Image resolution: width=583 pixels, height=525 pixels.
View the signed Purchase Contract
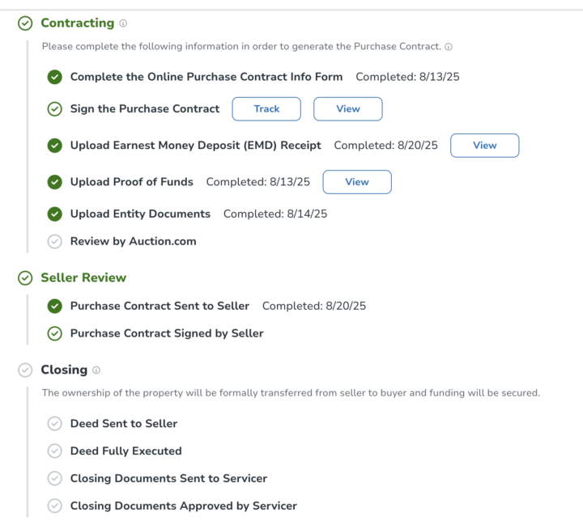tap(347, 109)
